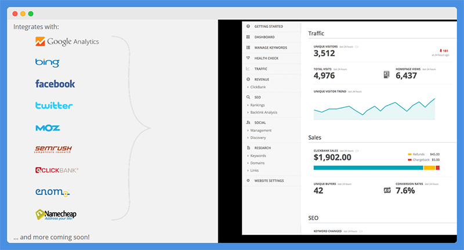Click the Website Settings gear icon
464x250 pixels.
[248, 180]
